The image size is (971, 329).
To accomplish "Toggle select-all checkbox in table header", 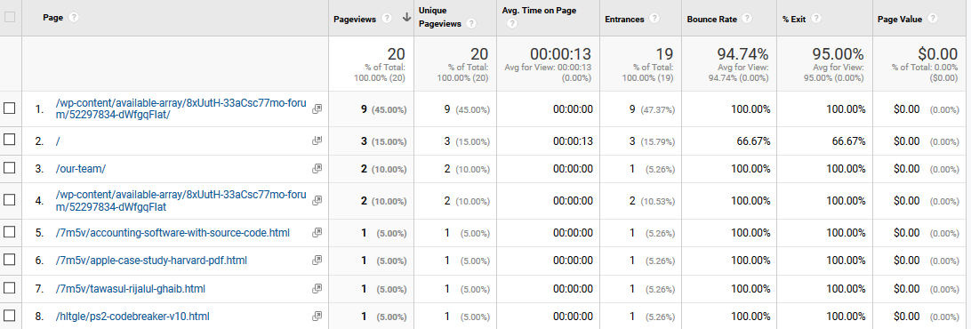I will [9, 18].
